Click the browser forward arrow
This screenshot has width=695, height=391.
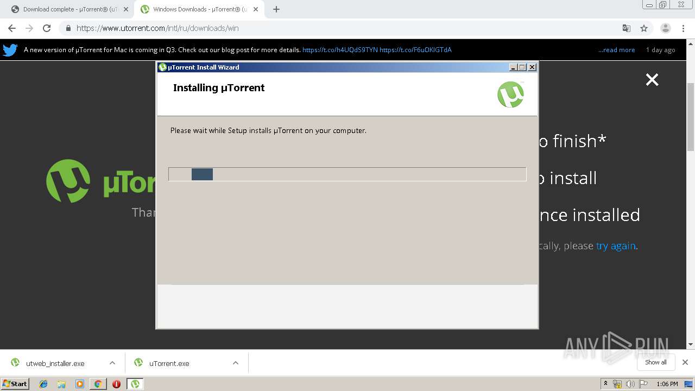29,28
